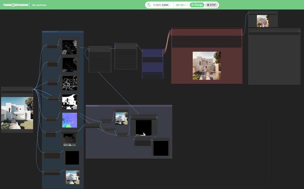Click the final output image at top right

tap(263, 20)
